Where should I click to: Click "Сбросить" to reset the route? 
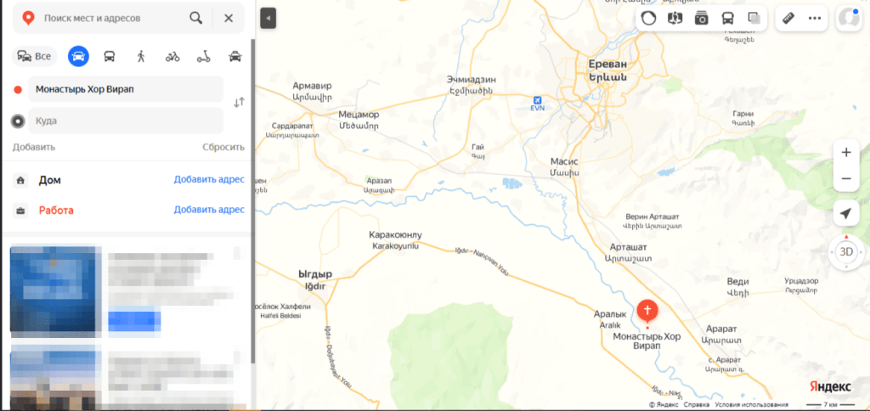pos(223,147)
